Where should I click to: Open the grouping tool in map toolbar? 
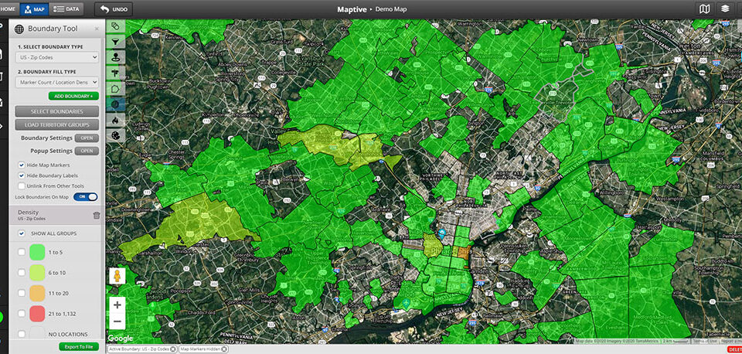(x=115, y=26)
